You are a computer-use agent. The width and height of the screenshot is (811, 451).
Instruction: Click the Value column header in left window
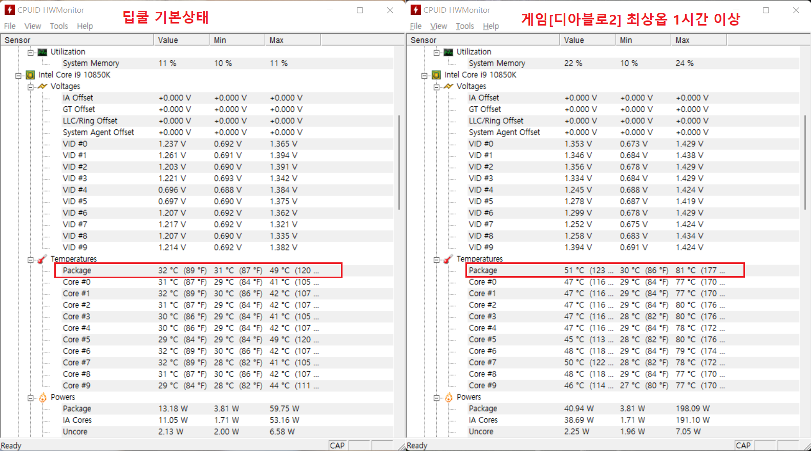click(x=181, y=40)
